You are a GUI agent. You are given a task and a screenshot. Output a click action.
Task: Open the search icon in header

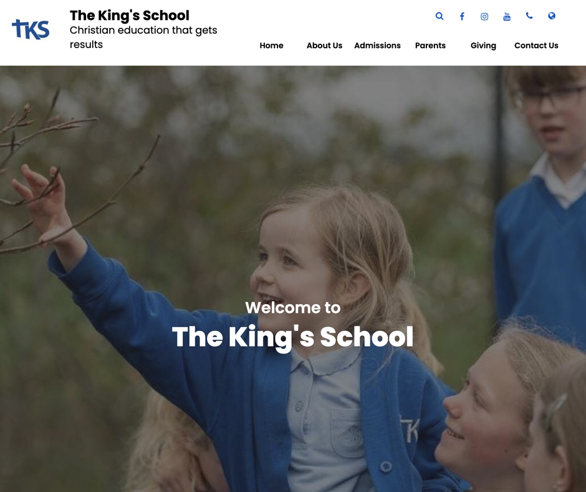[439, 16]
